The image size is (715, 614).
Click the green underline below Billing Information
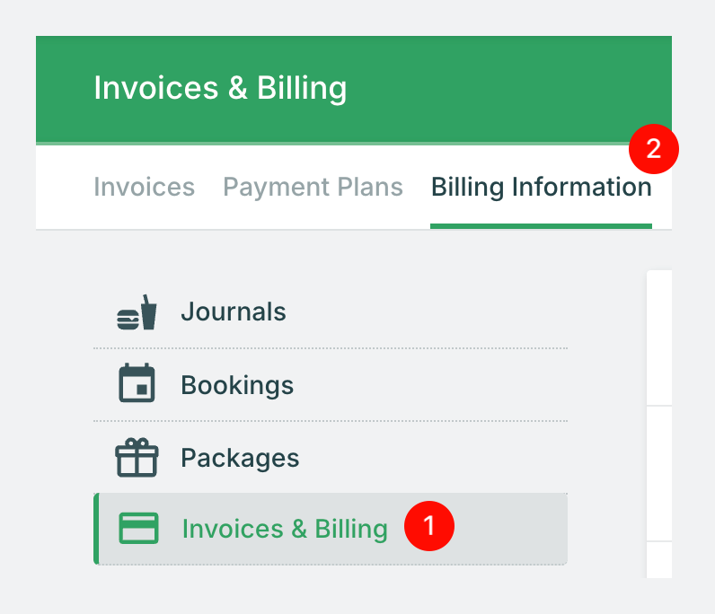pos(541,225)
